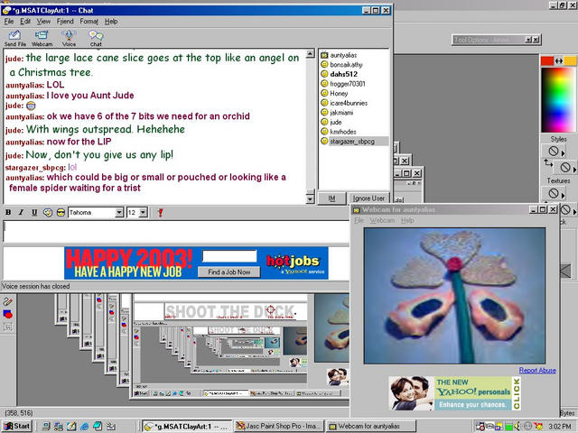Close the Tool Options palette
The image size is (578, 433).
(x=536, y=40)
